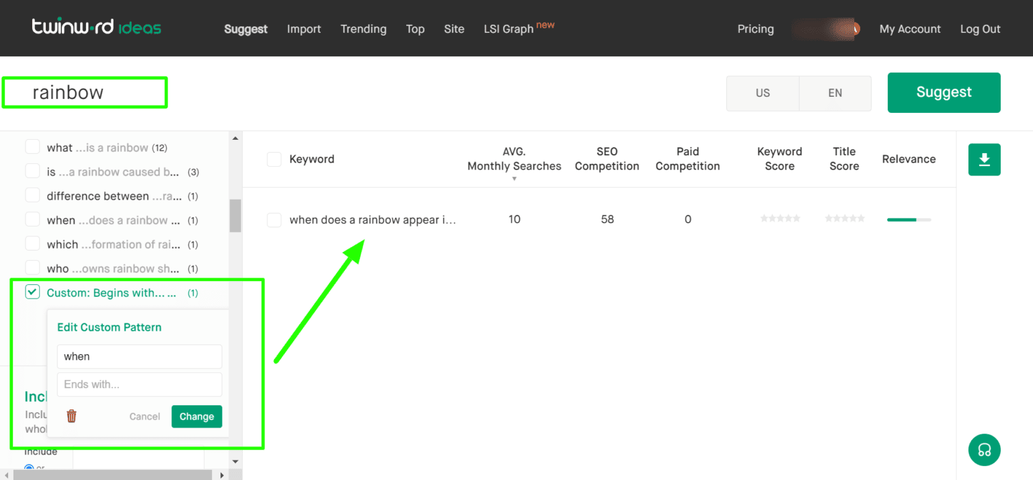This screenshot has height=480, width=1033.
Task: Apply the pattern with the Change button
Action: click(196, 415)
